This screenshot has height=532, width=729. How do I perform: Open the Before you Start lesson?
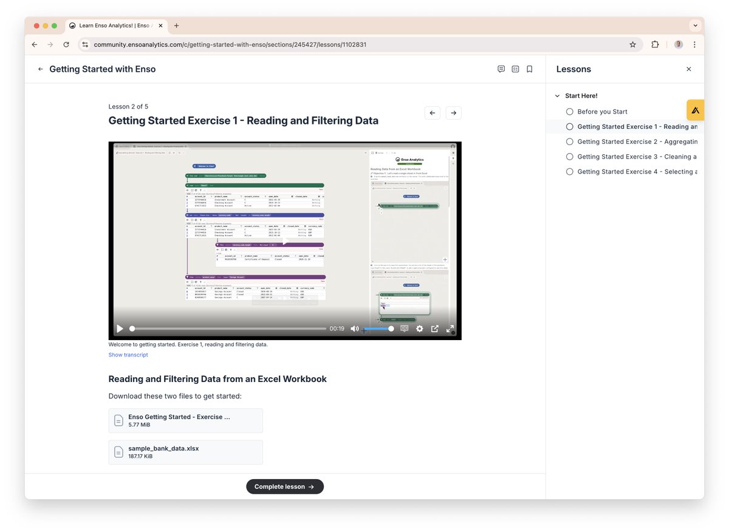click(602, 112)
